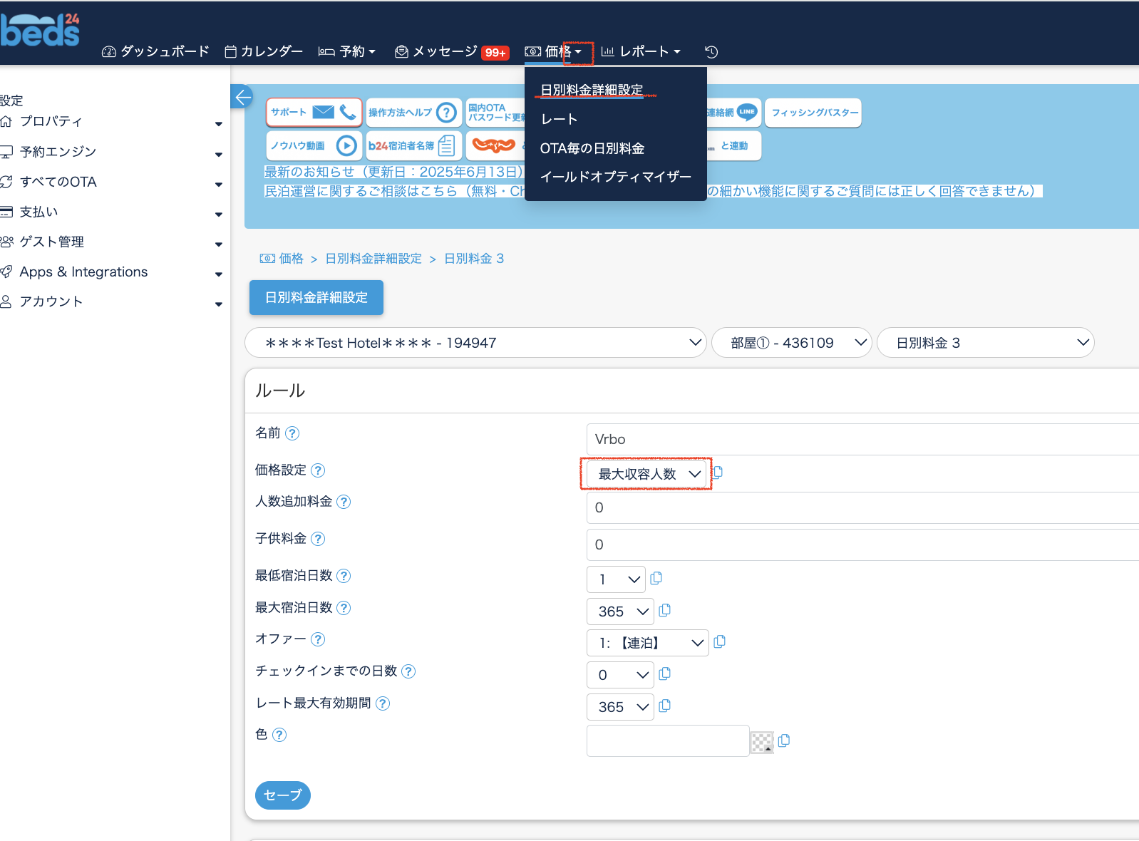Click copy icon beside 最低宿泊日数 dropdown

656,578
